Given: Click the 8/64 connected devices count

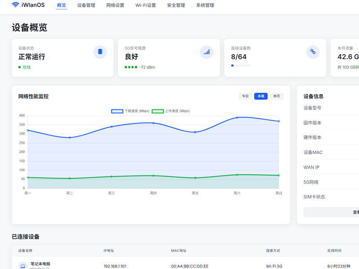Looking at the screenshot, I should coord(239,57).
